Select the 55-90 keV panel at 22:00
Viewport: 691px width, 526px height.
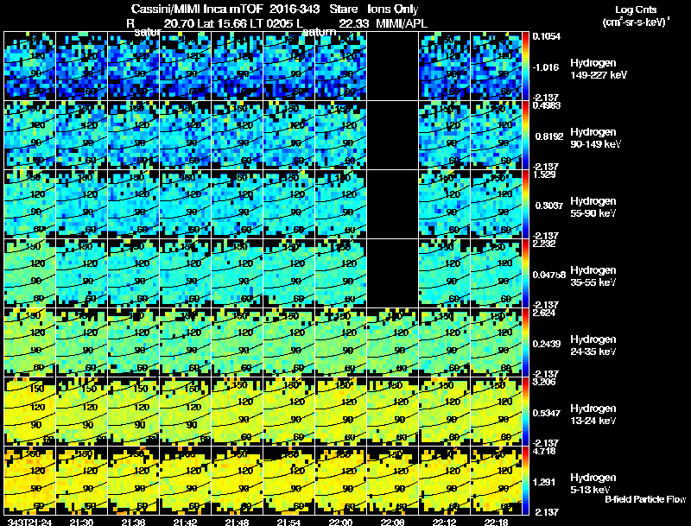340,204
